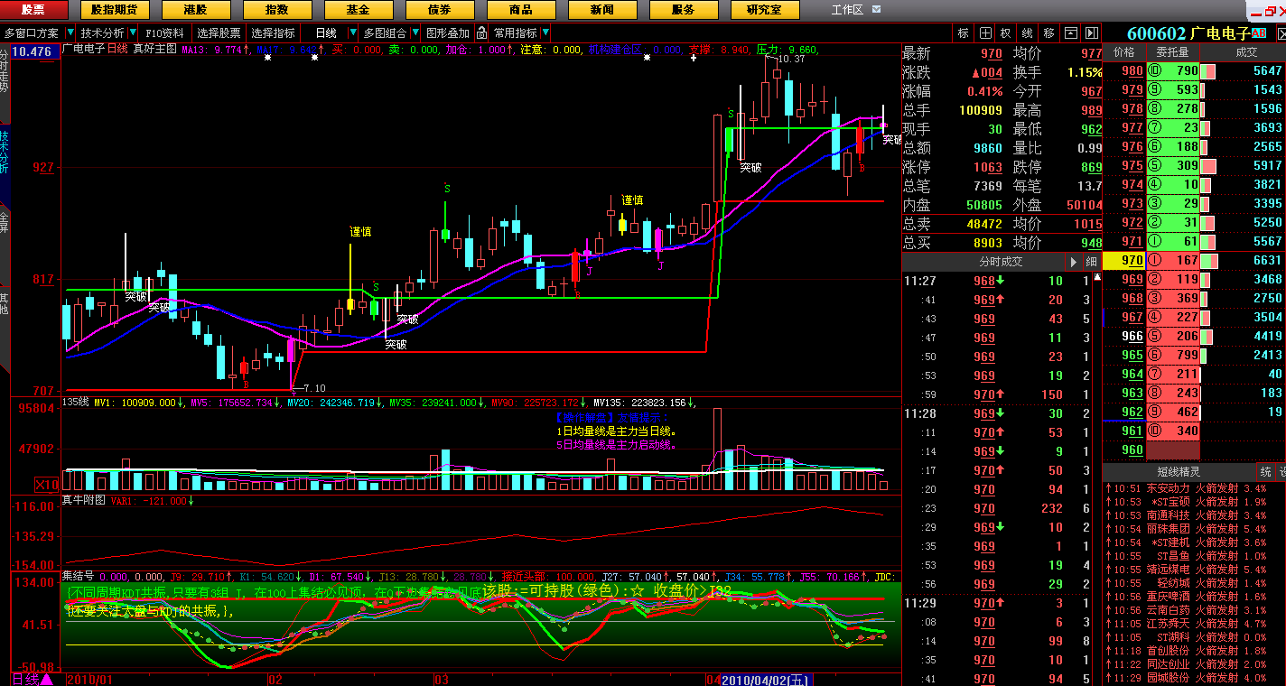Click the 线 drawing line icon

(1027, 33)
